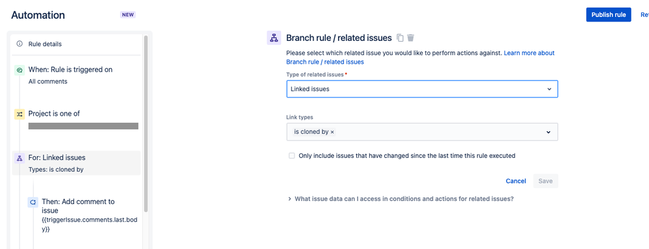Click the Cancel link

(x=516, y=181)
